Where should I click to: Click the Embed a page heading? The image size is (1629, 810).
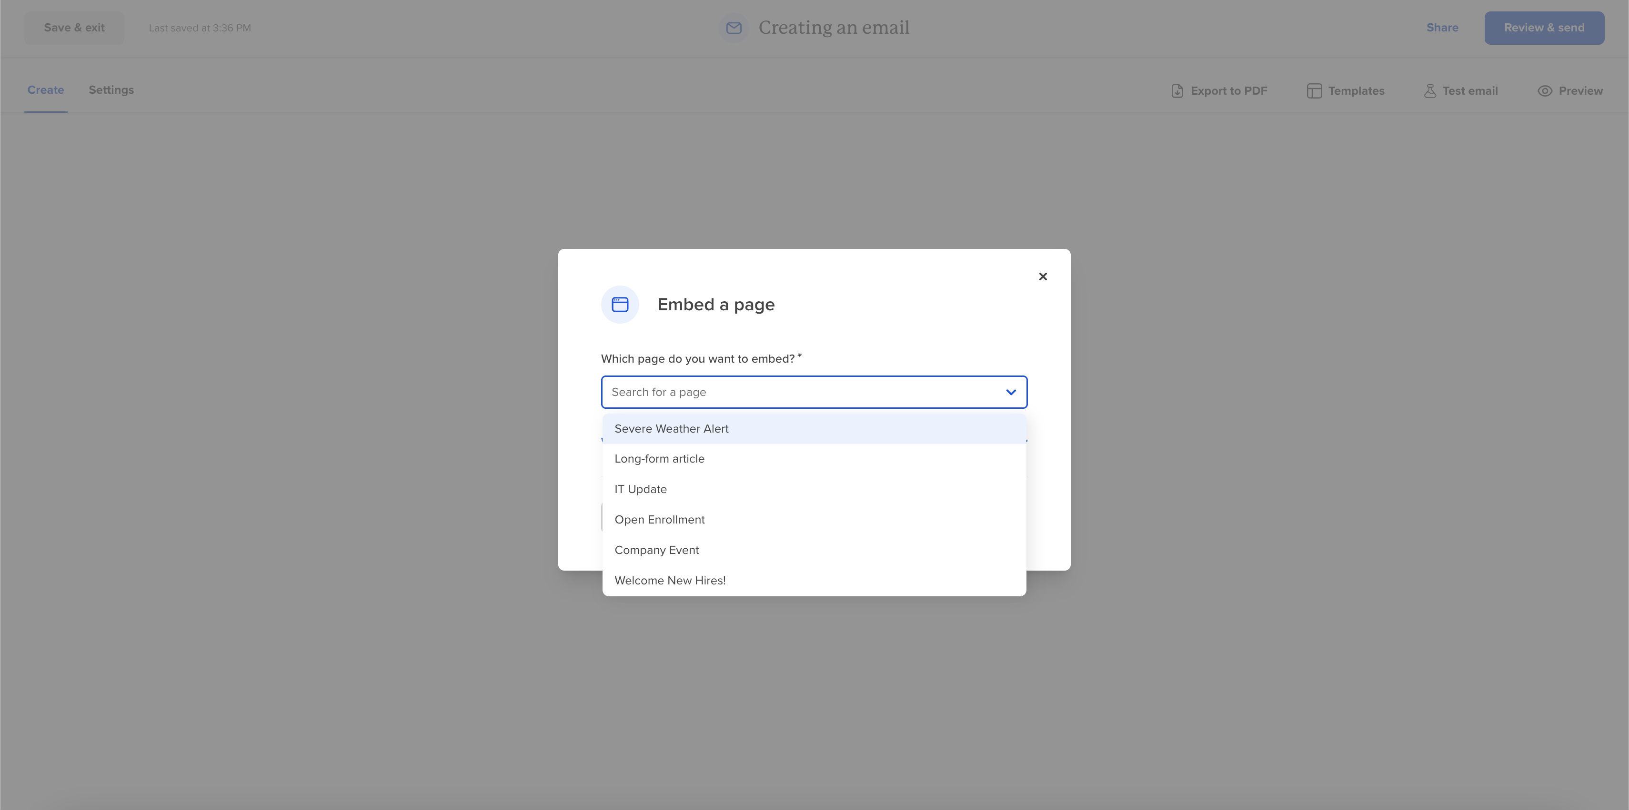click(716, 305)
